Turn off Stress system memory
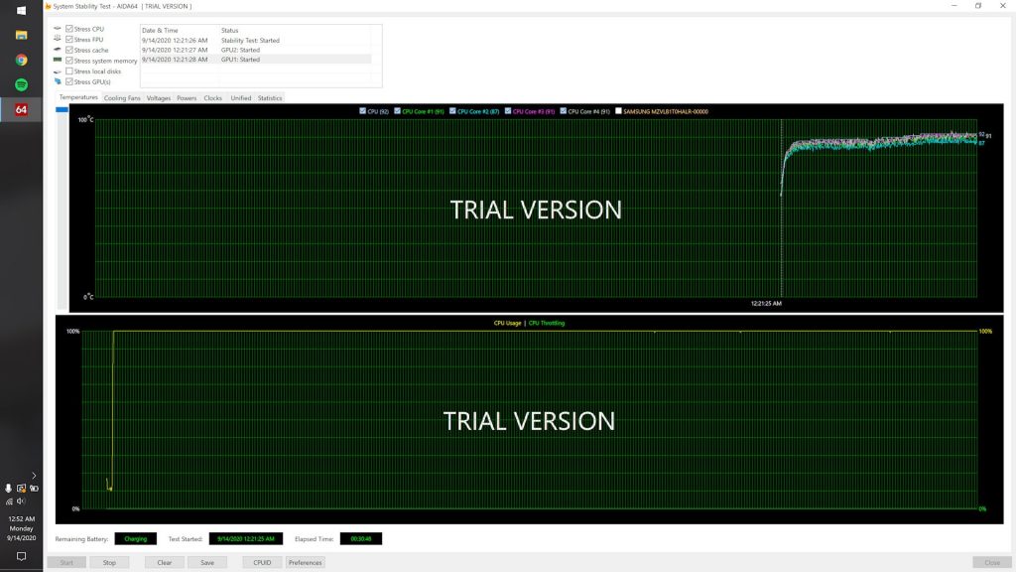Image resolution: width=1016 pixels, height=572 pixels. tap(69, 61)
